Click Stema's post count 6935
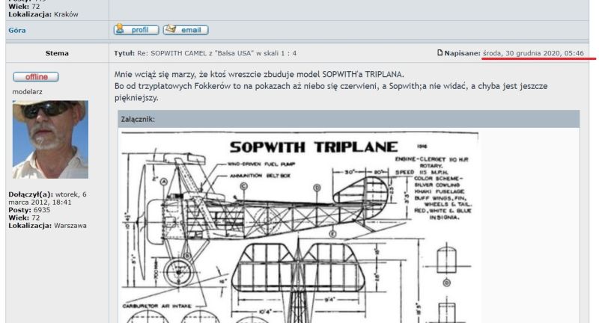The width and height of the screenshot is (599, 323). [42, 210]
